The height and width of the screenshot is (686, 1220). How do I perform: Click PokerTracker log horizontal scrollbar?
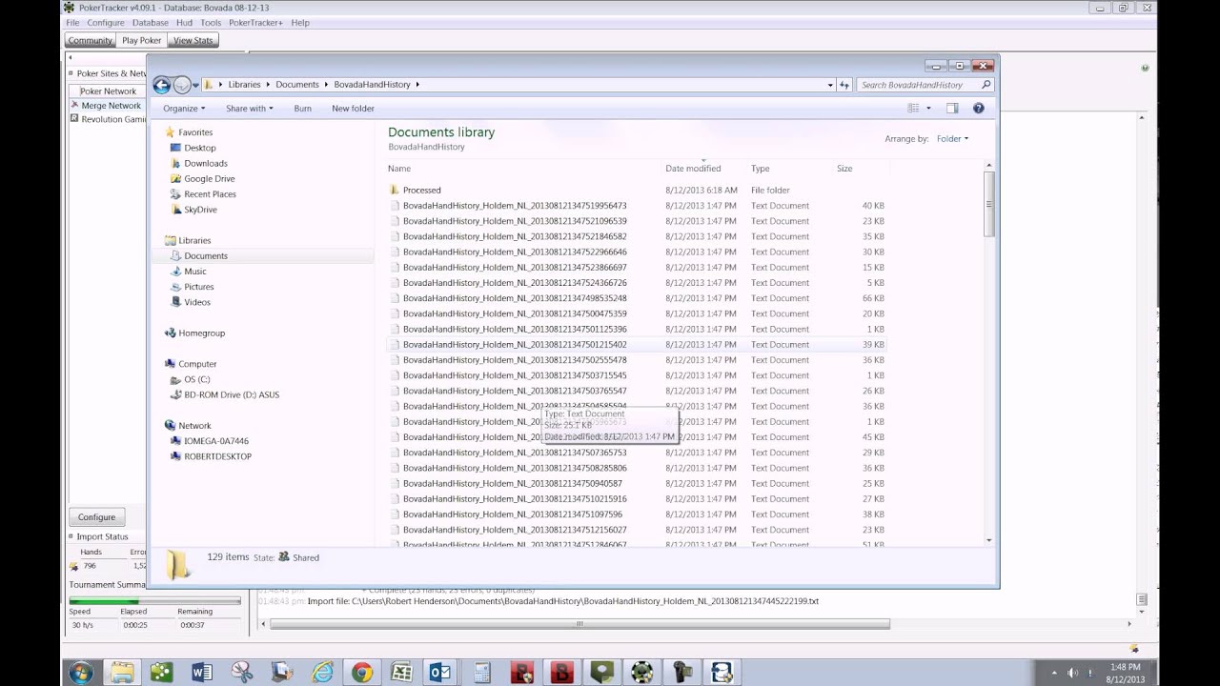tap(579, 624)
